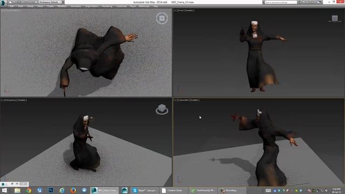Switch to the Recording taskbar button
Image resolution: width=345 pixels, height=194 pixels.
232,190
